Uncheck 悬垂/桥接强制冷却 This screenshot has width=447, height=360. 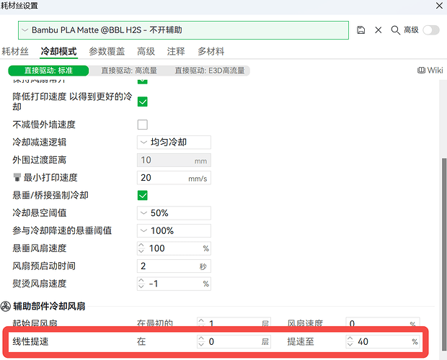point(143,196)
